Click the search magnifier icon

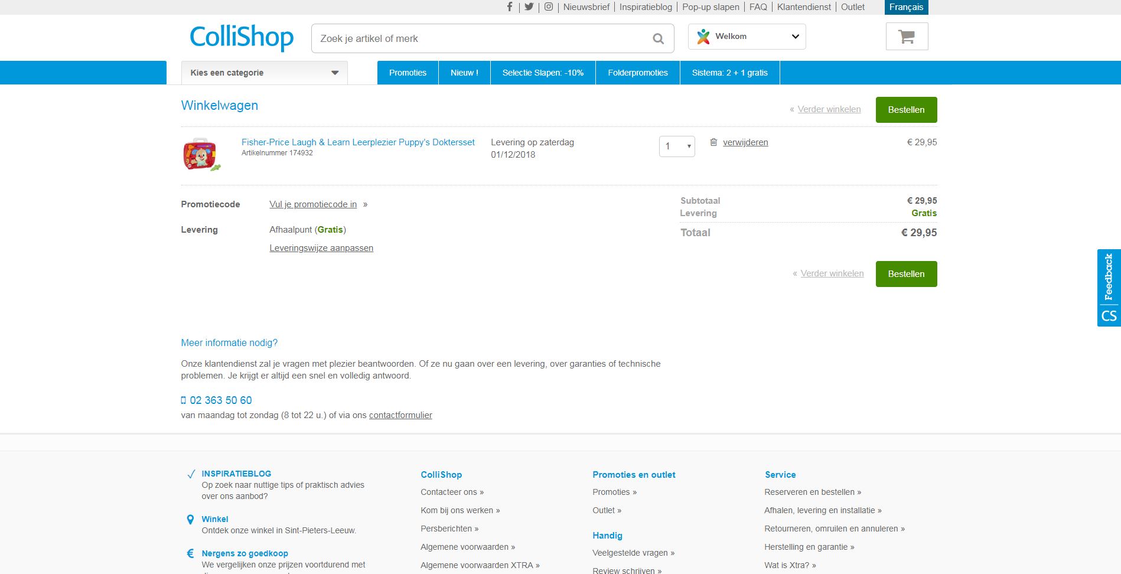click(658, 39)
